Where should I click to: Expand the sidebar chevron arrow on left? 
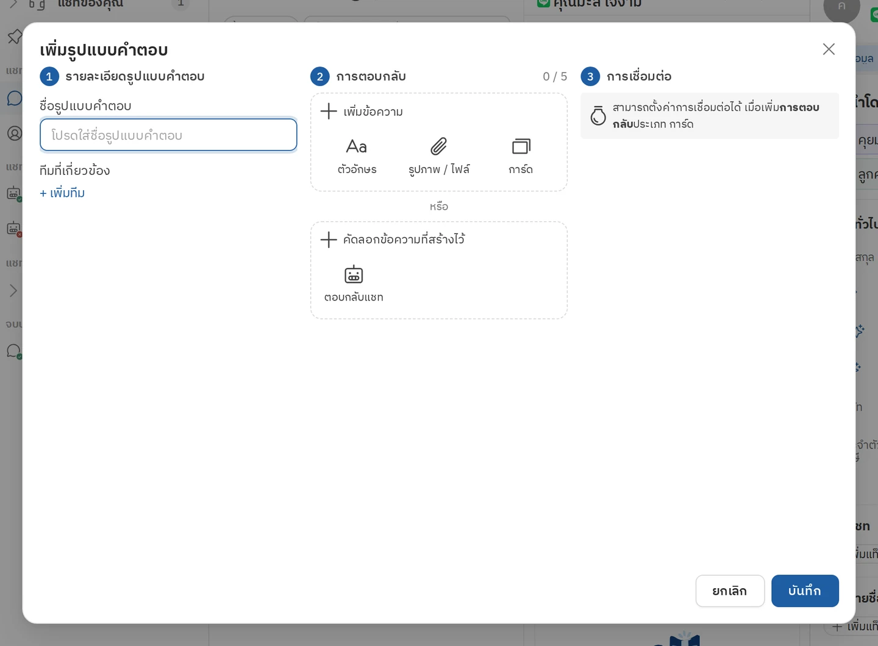[13, 291]
